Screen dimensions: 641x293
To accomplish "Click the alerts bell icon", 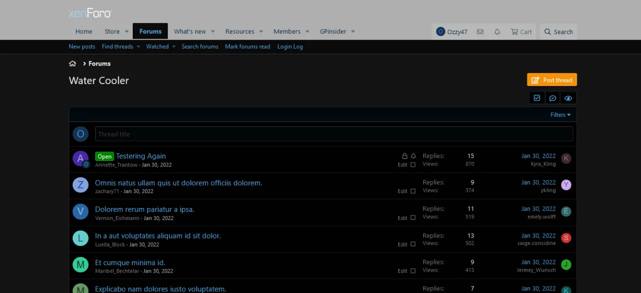I will coord(497,31).
